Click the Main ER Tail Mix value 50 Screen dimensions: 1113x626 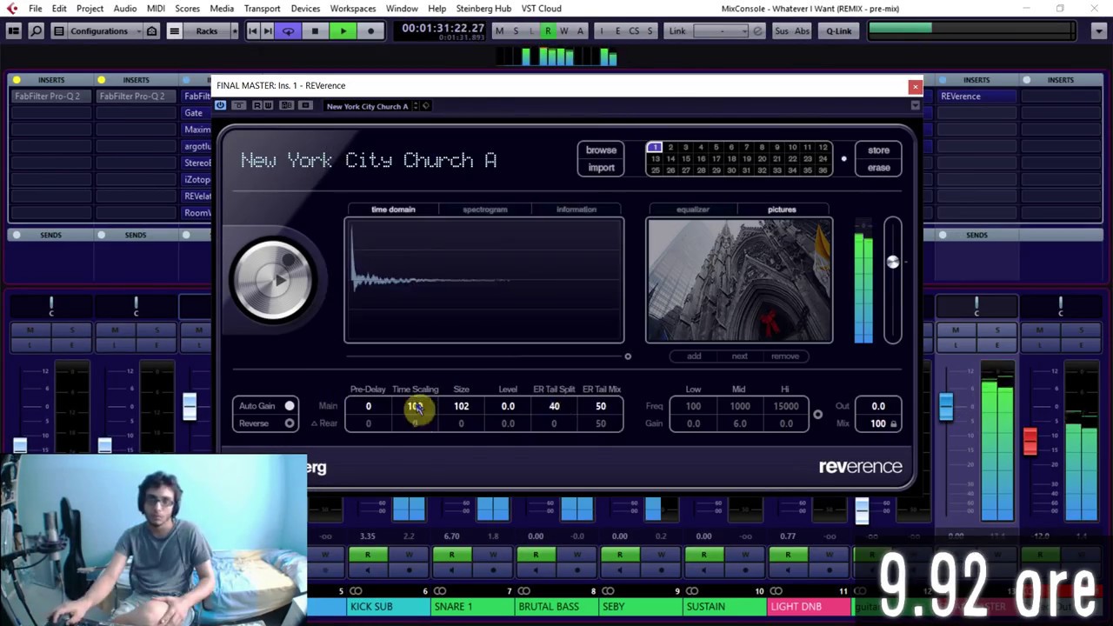point(600,406)
